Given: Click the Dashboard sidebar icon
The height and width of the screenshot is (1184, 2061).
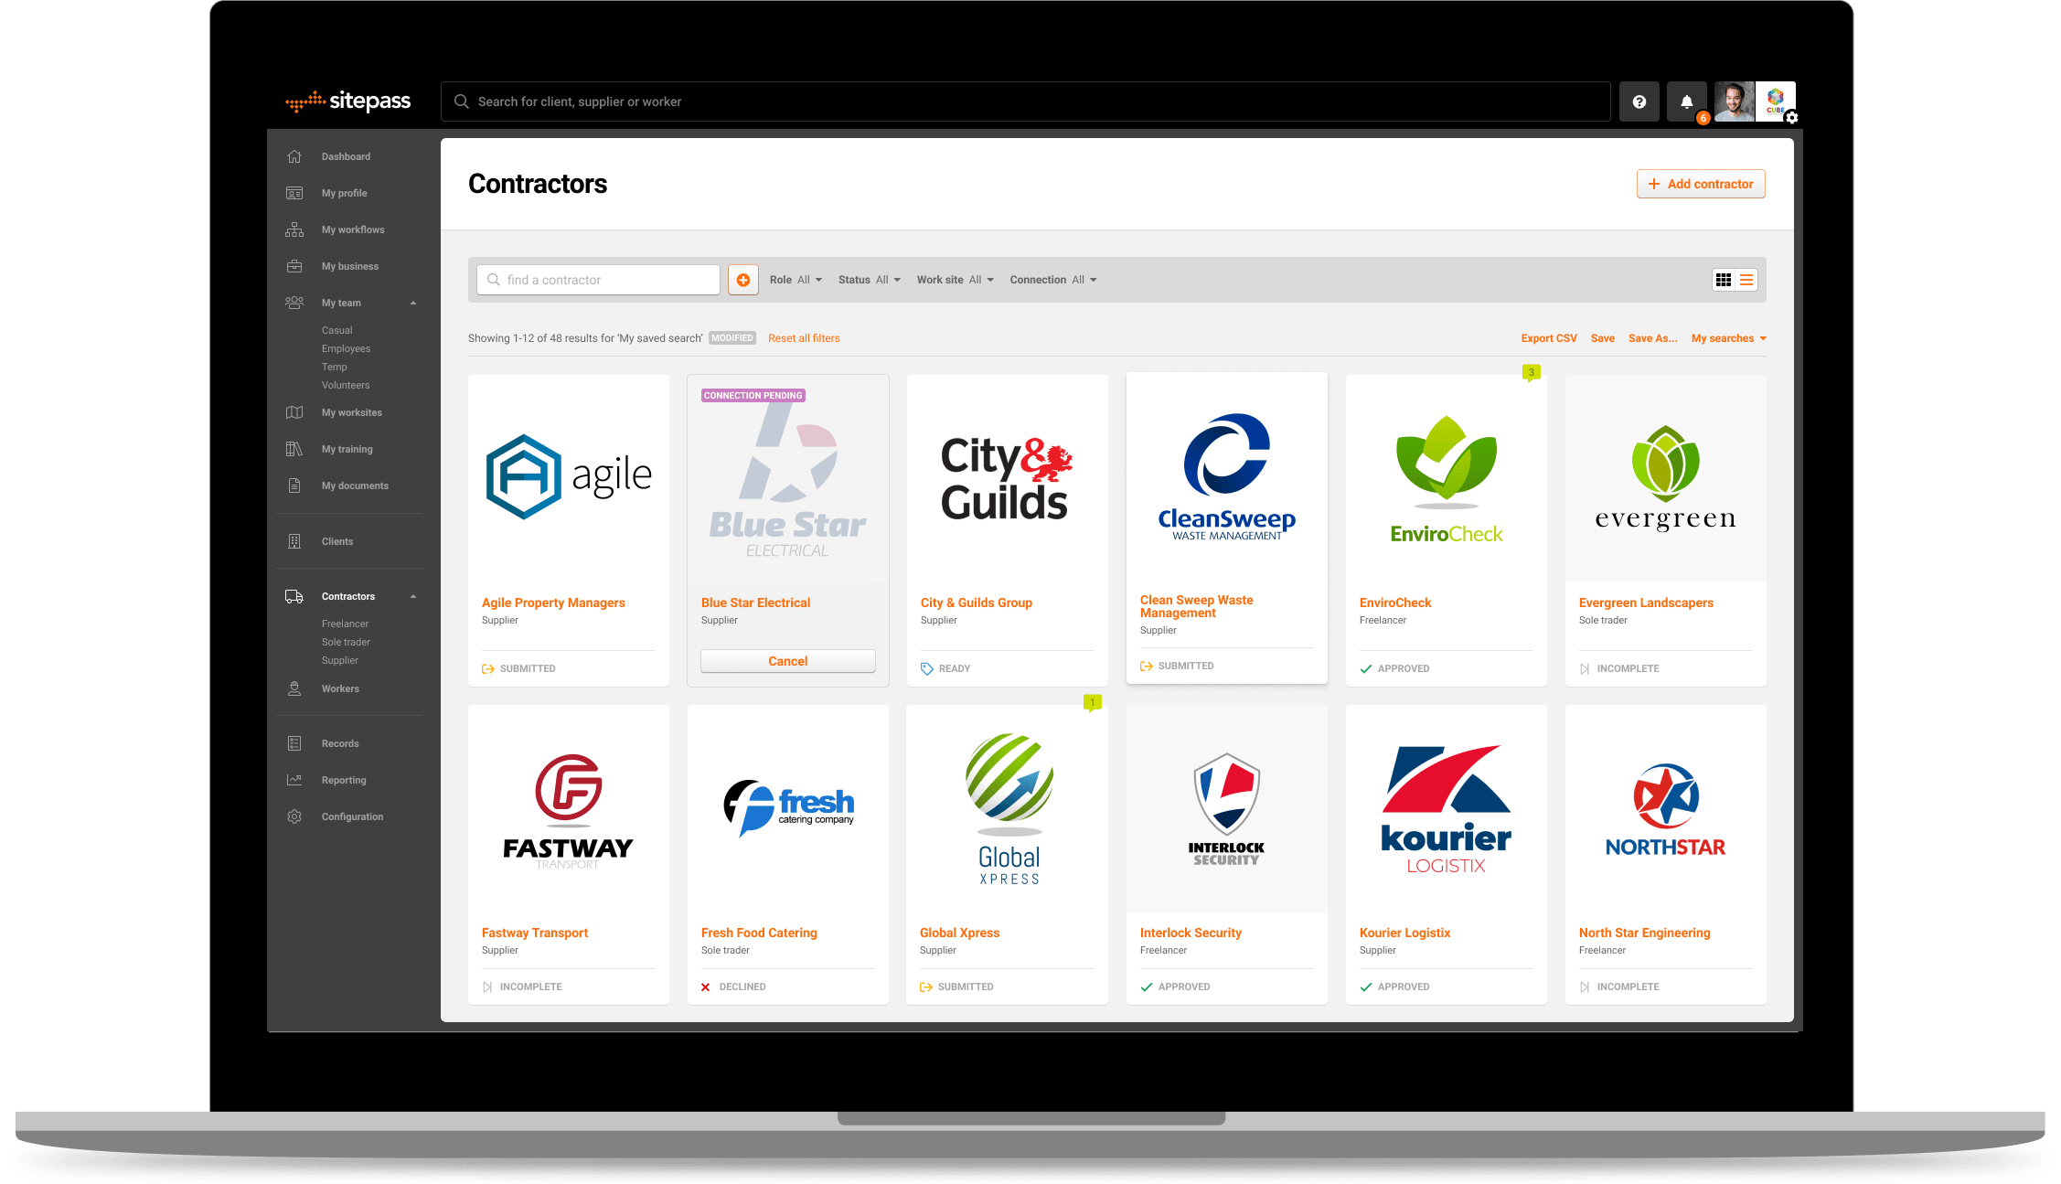Looking at the screenshot, I should click(x=296, y=155).
